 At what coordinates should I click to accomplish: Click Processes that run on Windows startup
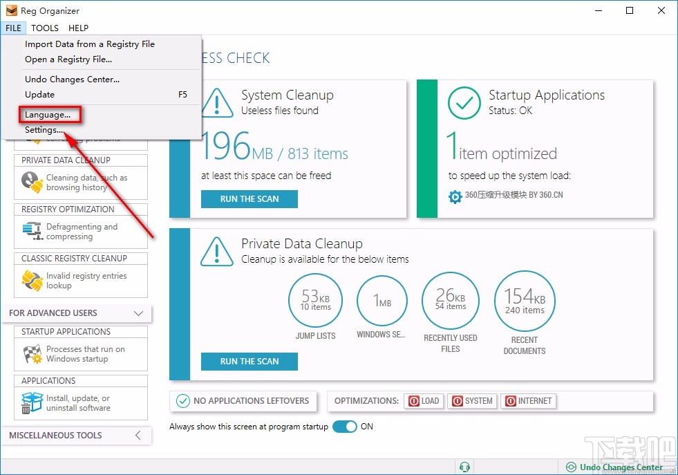click(x=86, y=354)
